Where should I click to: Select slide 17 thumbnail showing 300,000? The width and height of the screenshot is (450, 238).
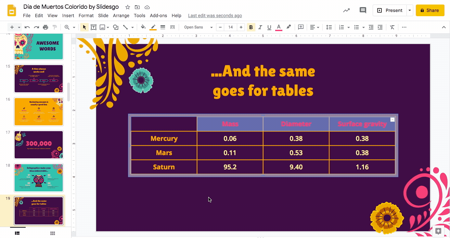coord(39,145)
